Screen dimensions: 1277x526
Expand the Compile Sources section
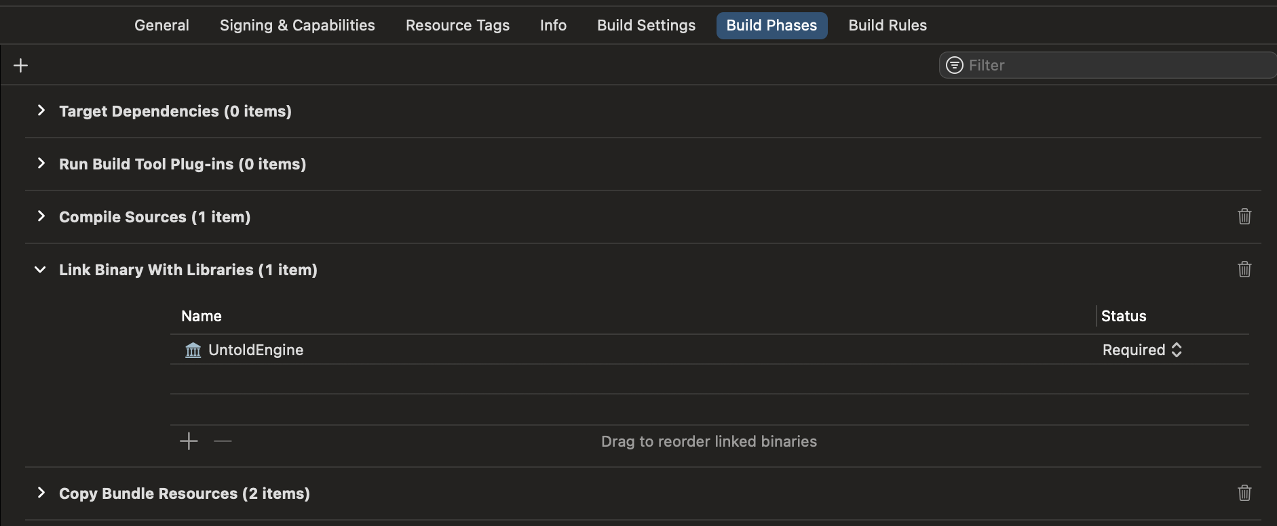pyautogui.click(x=41, y=216)
